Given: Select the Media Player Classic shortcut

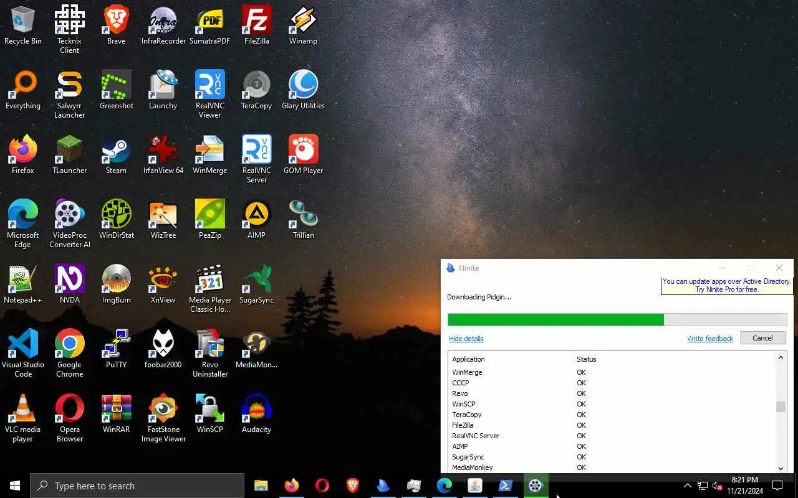Looking at the screenshot, I should pyautogui.click(x=210, y=289).
